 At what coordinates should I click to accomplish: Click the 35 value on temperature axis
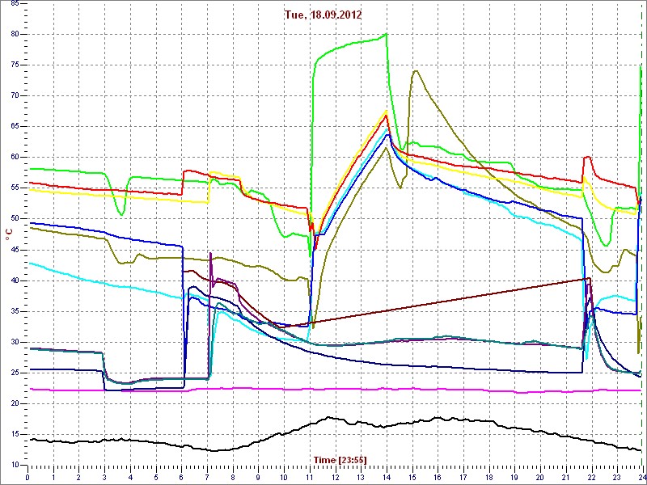coord(15,311)
